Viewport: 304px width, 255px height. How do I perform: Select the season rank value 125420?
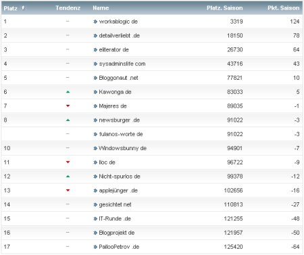233,247
